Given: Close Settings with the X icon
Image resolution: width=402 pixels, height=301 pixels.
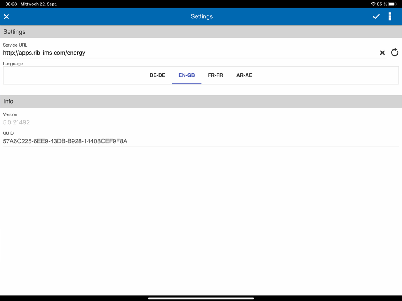Looking at the screenshot, I should (6, 16).
